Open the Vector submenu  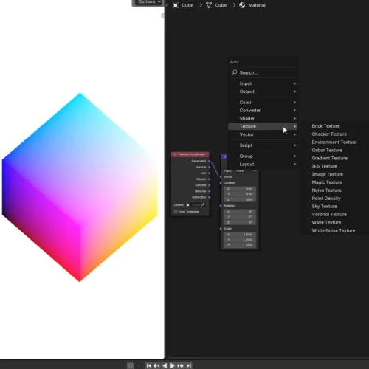coord(263,134)
